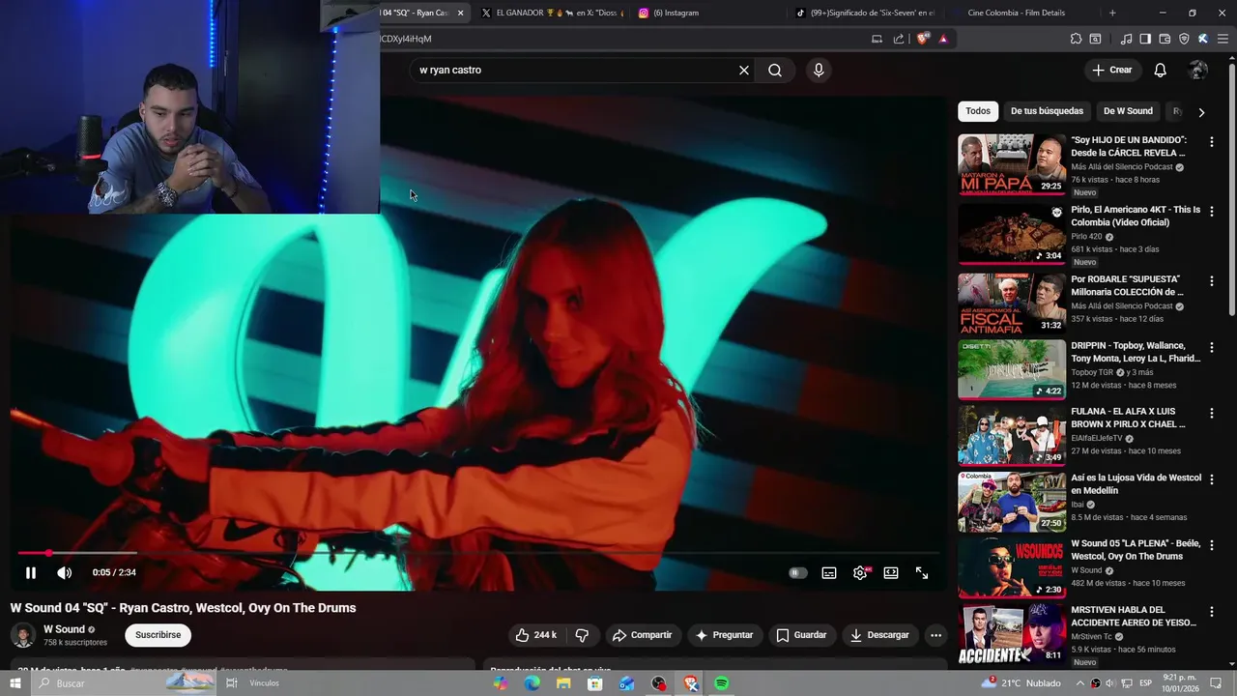
Task: Click the share-page icon in address bar
Action: pyautogui.click(x=899, y=39)
